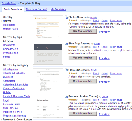Image resolution: width=132 pixels, height=121 pixels.
Task: Preview the Classic Resume template
Action: pos(104,82)
